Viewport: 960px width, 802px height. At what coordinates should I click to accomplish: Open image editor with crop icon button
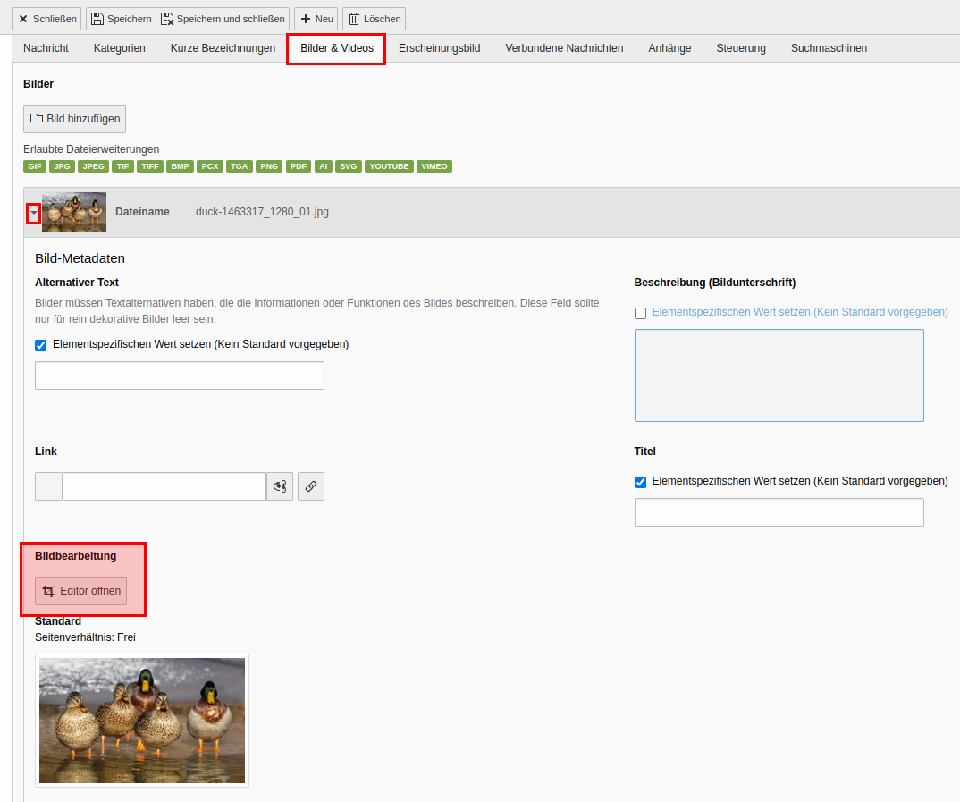coord(81,591)
